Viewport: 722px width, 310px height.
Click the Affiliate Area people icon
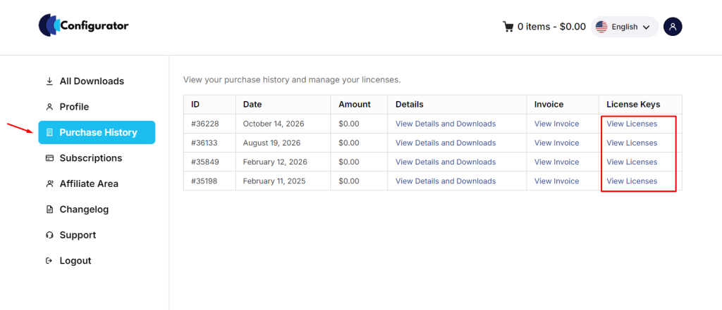(49, 183)
